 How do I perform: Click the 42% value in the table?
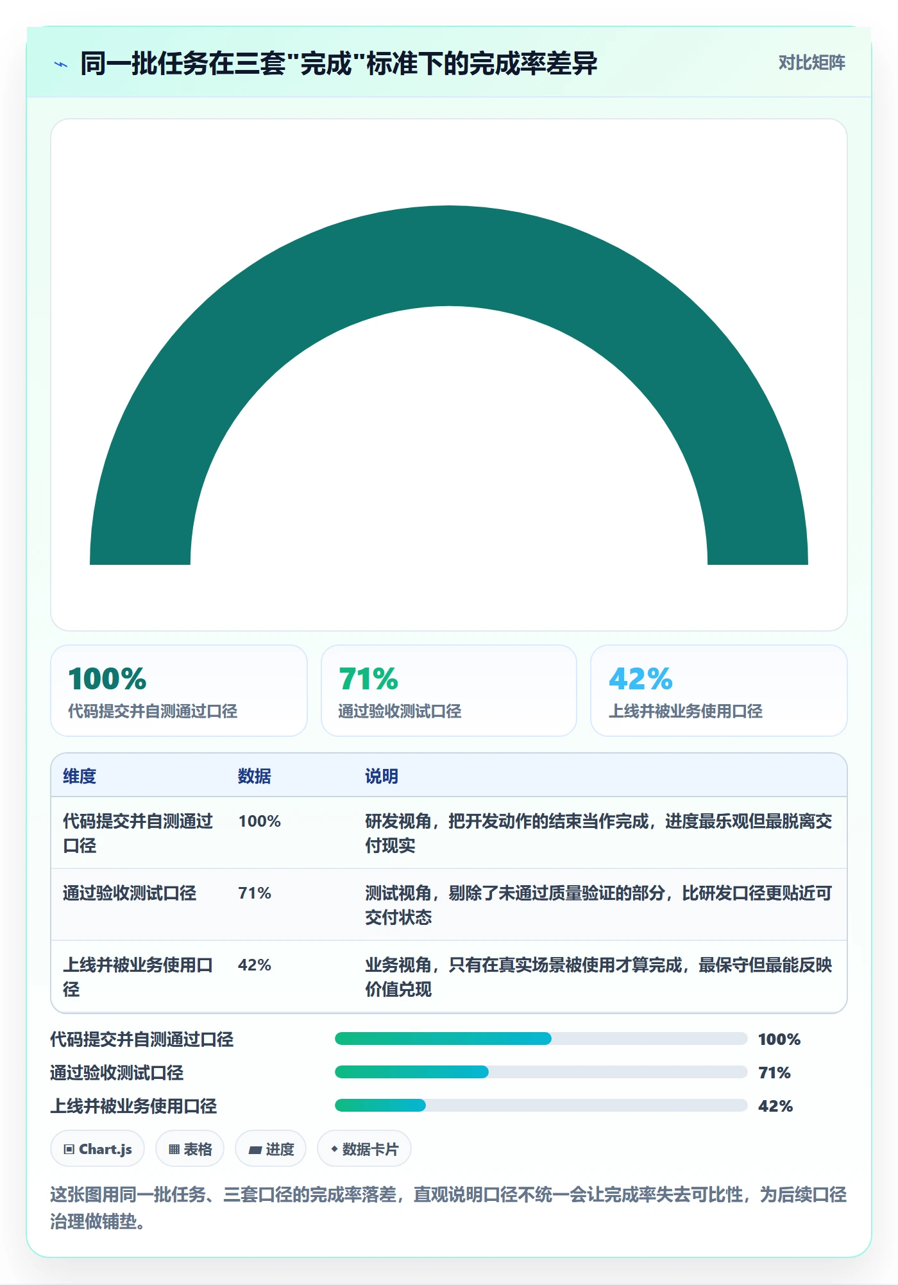point(255,965)
